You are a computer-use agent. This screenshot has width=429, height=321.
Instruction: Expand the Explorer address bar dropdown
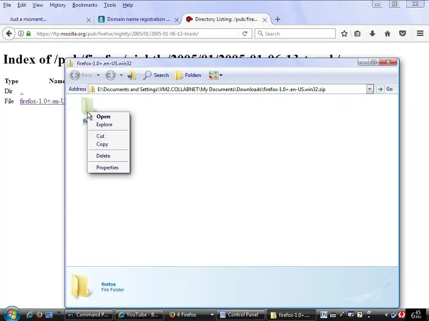[370, 89]
